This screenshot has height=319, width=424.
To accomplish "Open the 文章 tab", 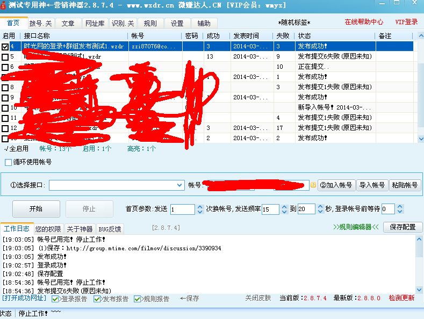I will click(x=68, y=24).
